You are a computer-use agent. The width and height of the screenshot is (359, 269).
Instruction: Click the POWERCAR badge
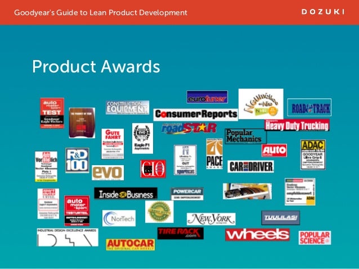click(x=187, y=194)
